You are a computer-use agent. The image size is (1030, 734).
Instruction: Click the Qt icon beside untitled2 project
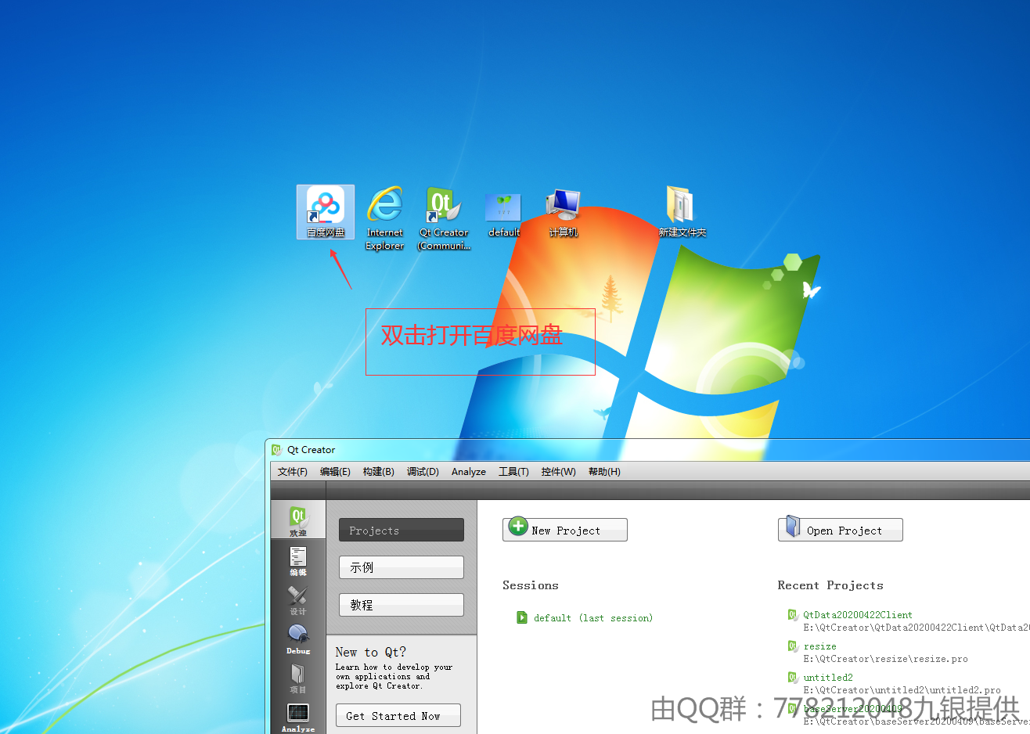pos(793,678)
